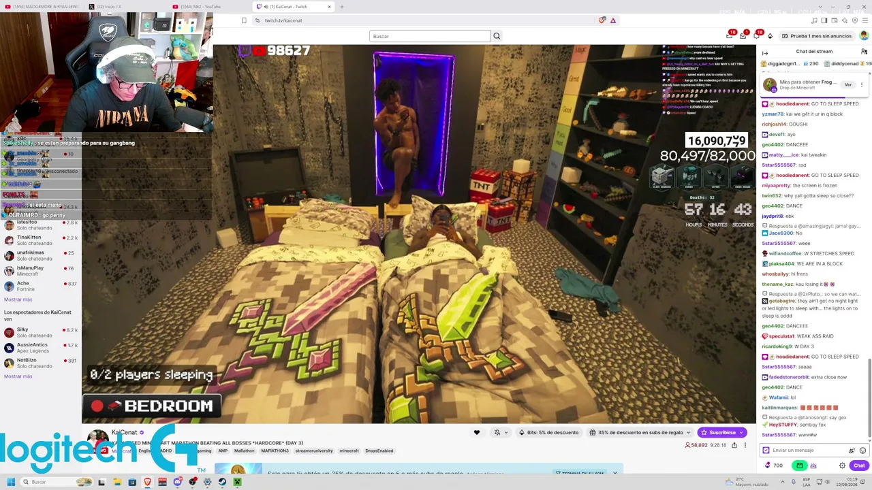This screenshot has width=872, height=490.
Task: Open File Explorer from the taskbar
Action: 117,482
